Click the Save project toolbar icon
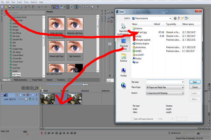 10,7
